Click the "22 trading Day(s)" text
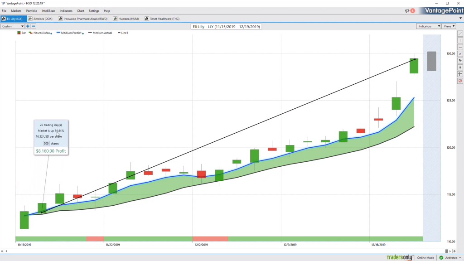The height and width of the screenshot is (261, 464). pos(51,125)
